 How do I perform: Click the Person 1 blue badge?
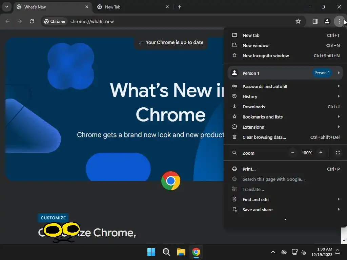click(322, 73)
